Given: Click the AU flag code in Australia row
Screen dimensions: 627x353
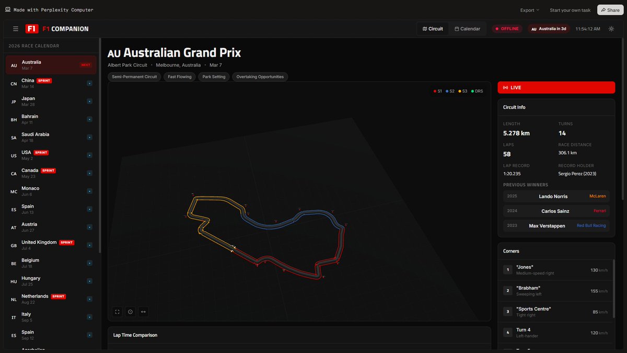Looking at the screenshot, I should tap(14, 66).
